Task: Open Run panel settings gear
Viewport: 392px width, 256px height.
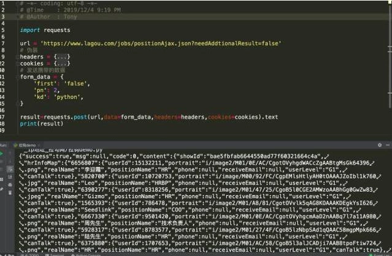Action: coord(380,145)
